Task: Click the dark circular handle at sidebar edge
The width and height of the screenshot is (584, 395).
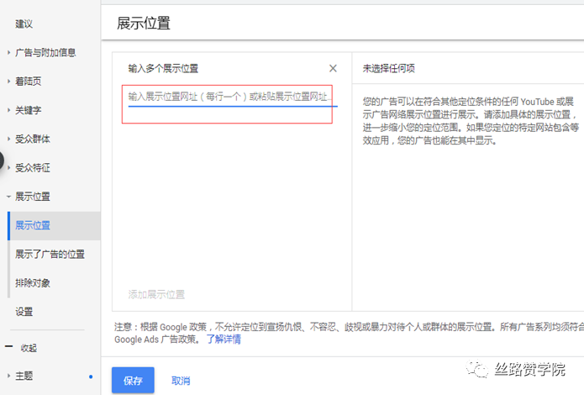Action: 1,161
